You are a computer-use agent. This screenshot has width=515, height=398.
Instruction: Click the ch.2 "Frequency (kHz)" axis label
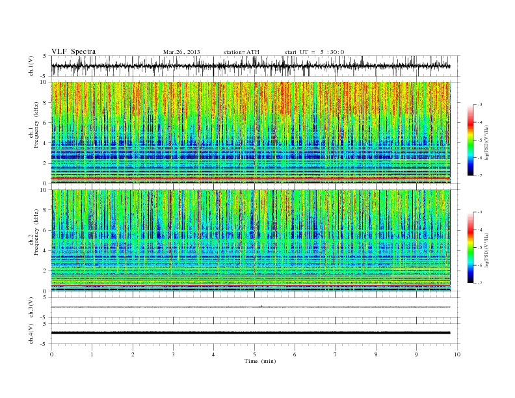coord(36,232)
